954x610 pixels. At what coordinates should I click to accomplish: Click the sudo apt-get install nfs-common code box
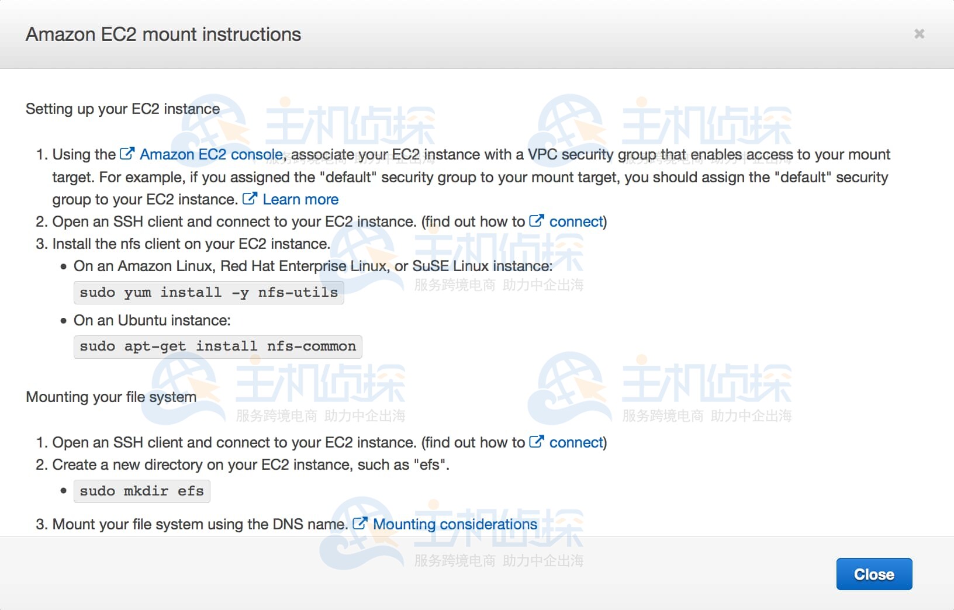[x=217, y=346]
